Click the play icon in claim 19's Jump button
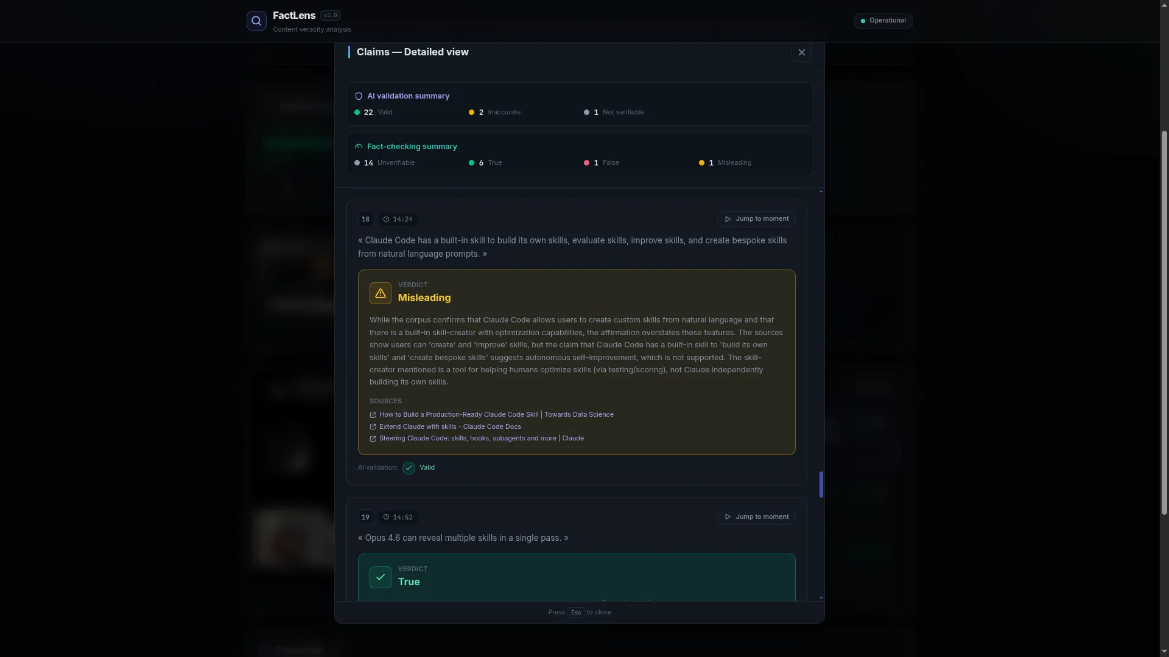1169x657 pixels. [728, 517]
